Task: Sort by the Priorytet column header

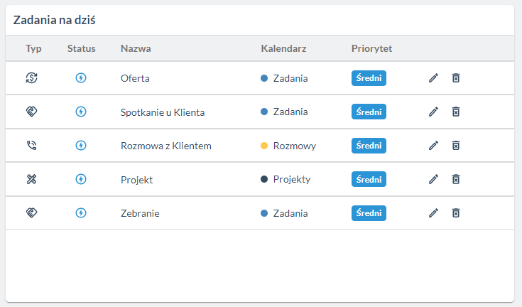Action: tap(371, 48)
